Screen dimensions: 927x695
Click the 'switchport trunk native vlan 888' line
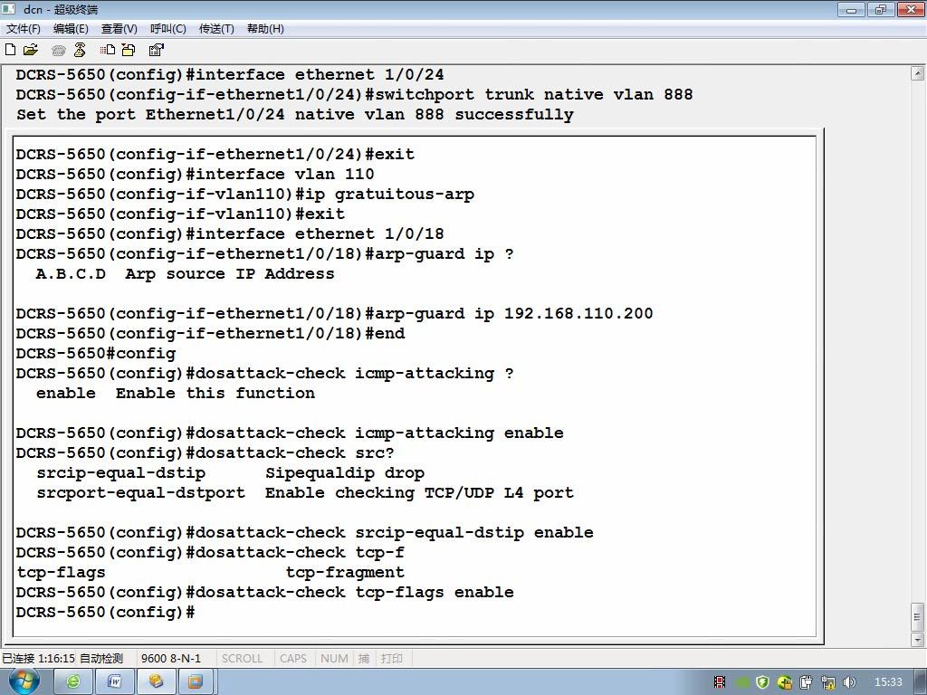[x=354, y=94]
